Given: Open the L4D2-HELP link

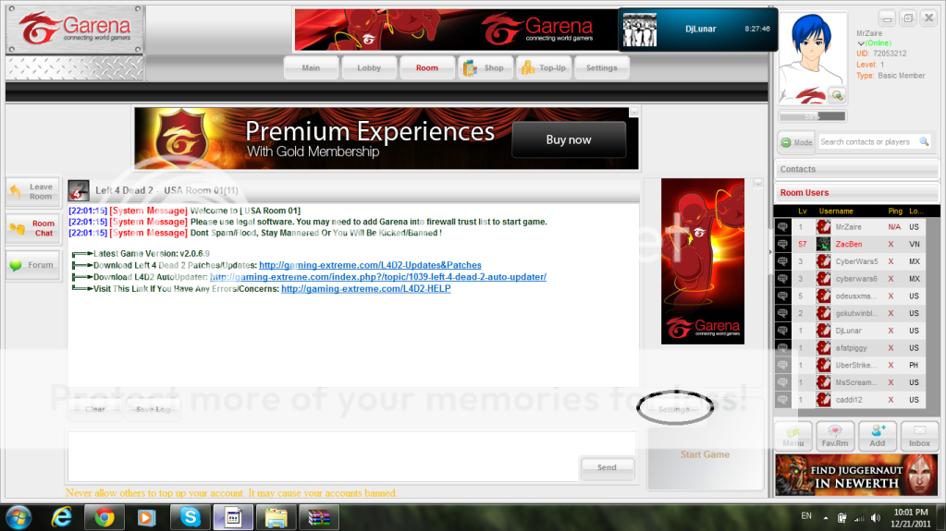Looking at the screenshot, I should click(x=365, y=289).
